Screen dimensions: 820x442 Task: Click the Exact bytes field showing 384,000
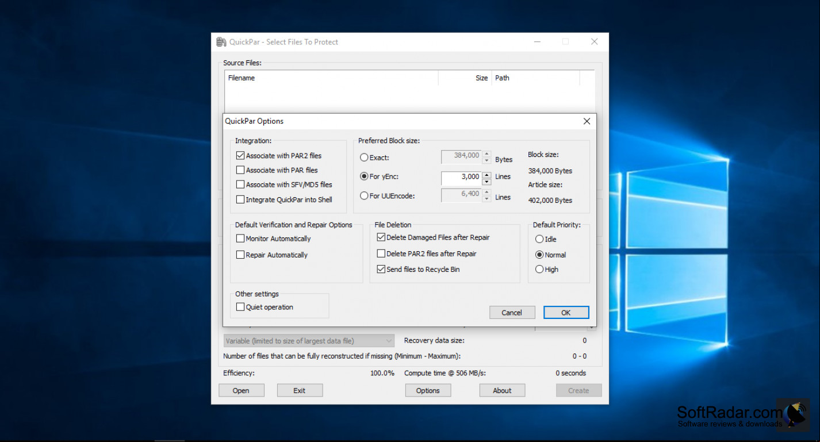pos(461,156)
